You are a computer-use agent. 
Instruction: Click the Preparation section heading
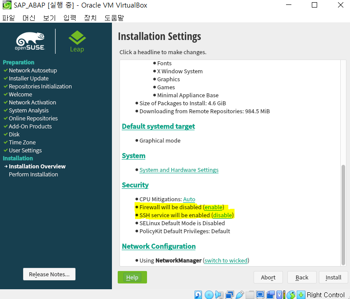coord(19,62)
